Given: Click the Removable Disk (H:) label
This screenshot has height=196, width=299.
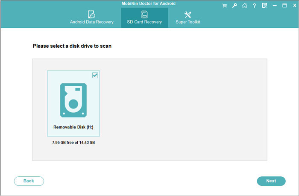Looking at the screenshot, I should point(73,127).
